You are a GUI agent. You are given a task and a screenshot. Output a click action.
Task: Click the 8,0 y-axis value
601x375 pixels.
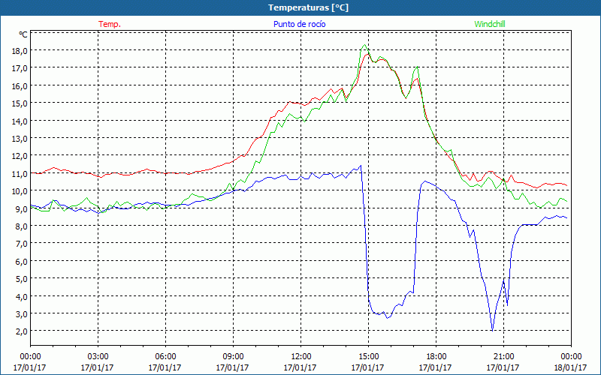[x=21, y=226]
